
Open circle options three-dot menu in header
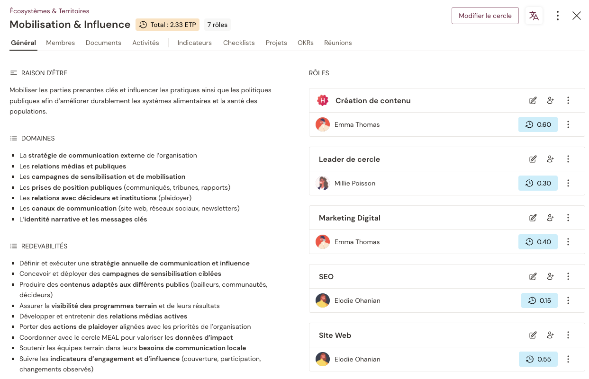(558, 16)
